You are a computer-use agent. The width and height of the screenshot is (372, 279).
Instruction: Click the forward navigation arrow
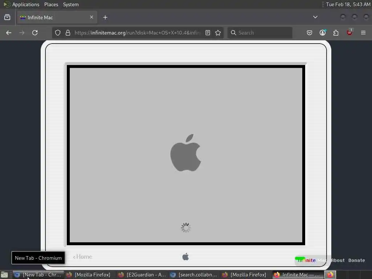pos(22,33)
